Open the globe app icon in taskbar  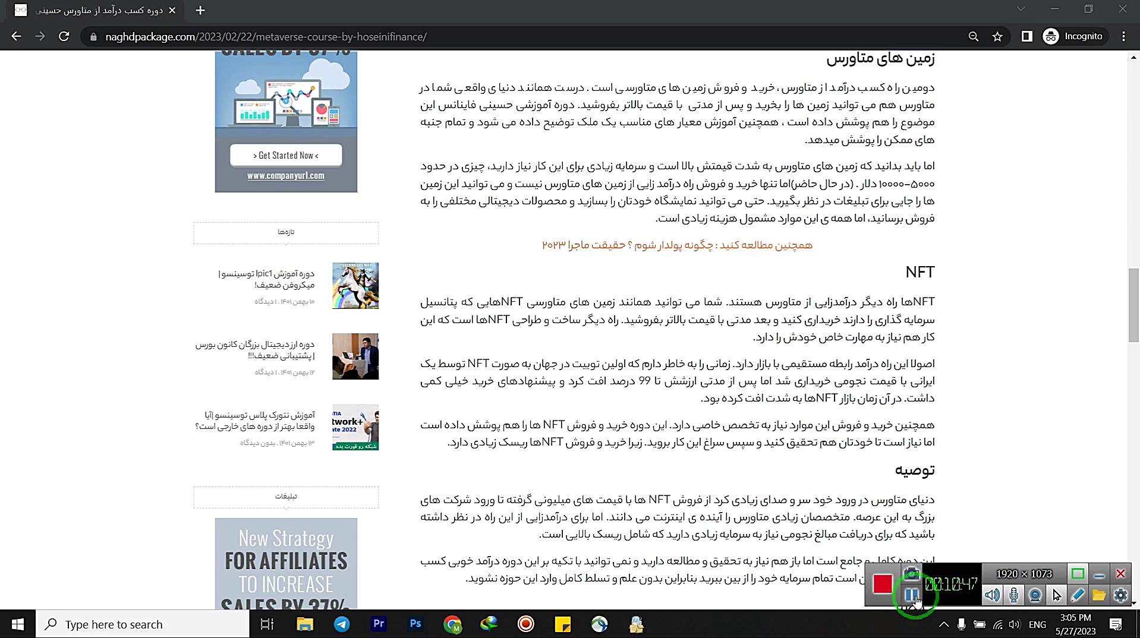(600, 624)
